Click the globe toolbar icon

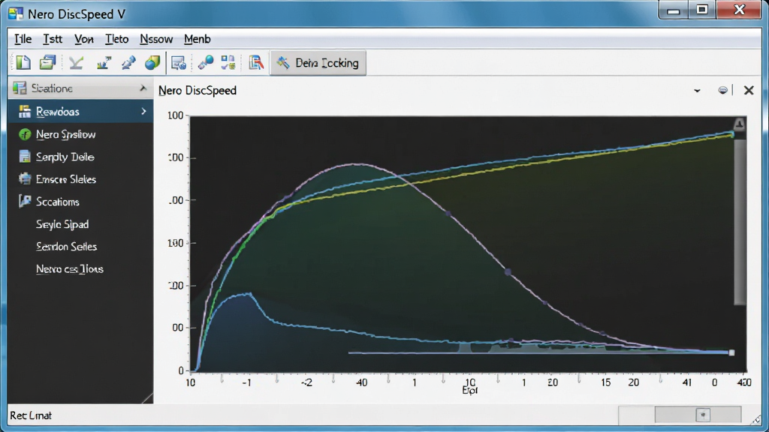152,63
